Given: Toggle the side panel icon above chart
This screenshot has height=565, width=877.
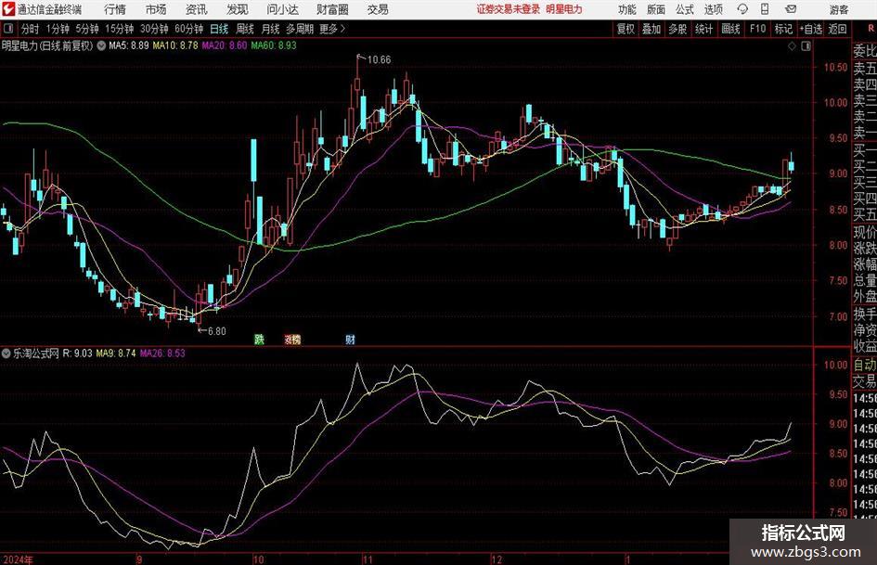Looking at the screenshot, I should [x=806, y=46].
